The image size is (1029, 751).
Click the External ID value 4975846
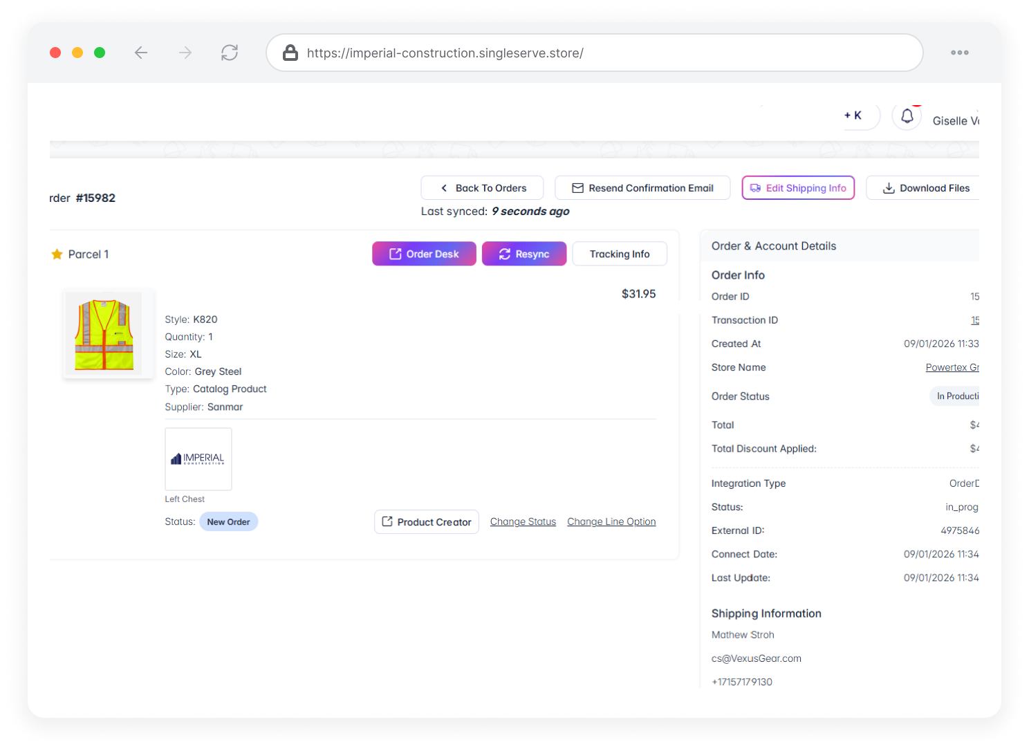[960, 530]
